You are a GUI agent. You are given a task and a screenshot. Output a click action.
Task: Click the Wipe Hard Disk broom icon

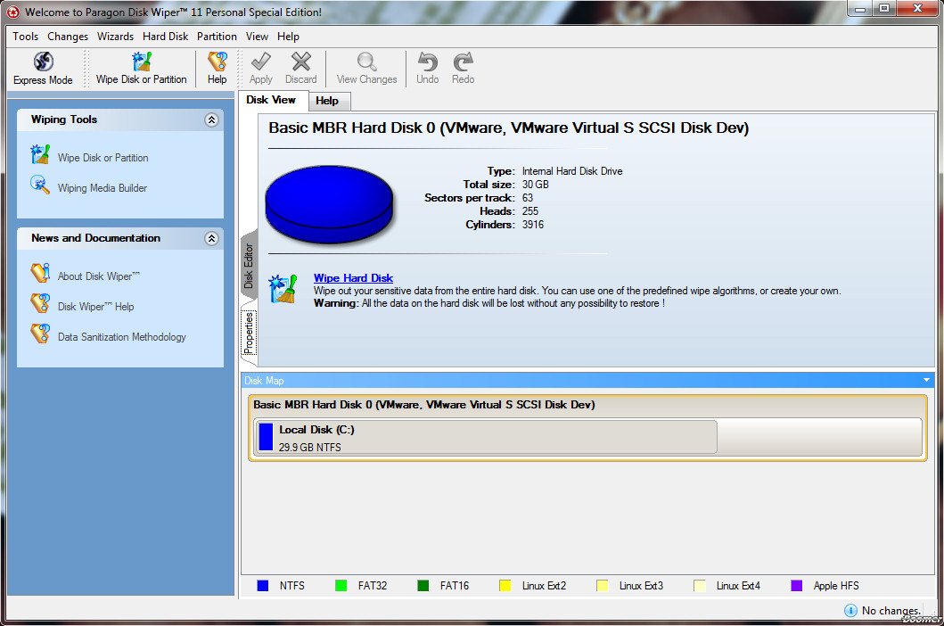point(283,289)
